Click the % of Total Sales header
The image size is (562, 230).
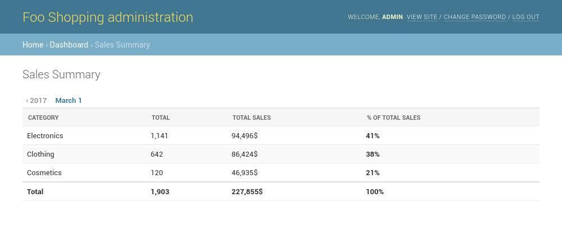coord(393,118)
